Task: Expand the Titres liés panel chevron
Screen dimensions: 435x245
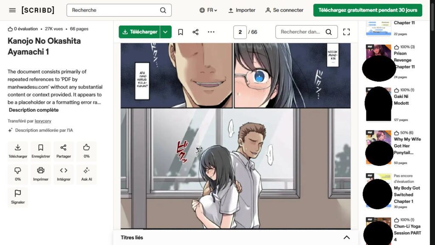Action: pos(346,238)
